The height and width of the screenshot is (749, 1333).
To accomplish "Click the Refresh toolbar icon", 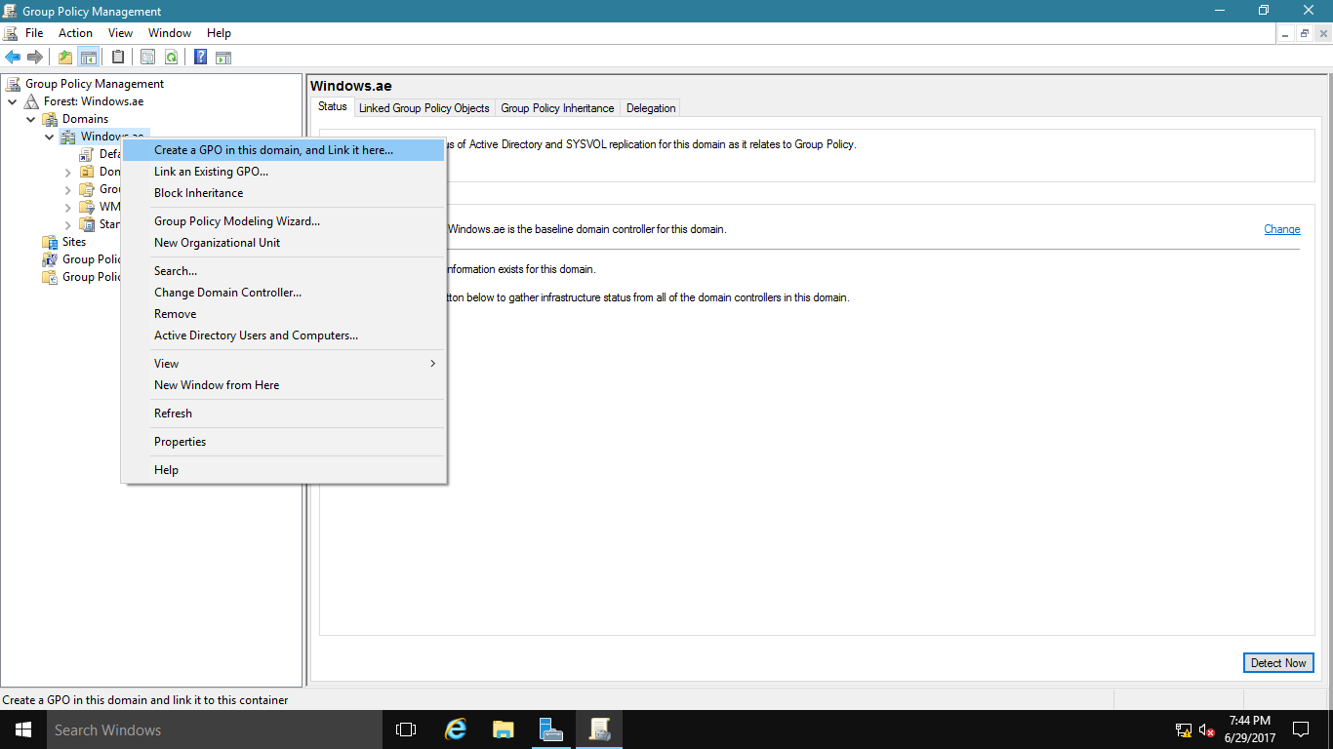I will click(171, 56).
